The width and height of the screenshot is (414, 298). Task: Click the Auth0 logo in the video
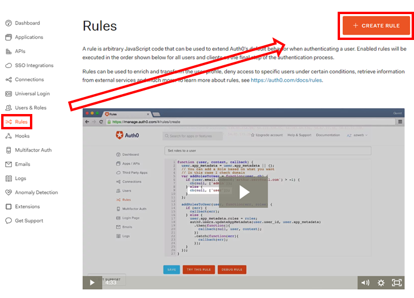tap(127, 135)
